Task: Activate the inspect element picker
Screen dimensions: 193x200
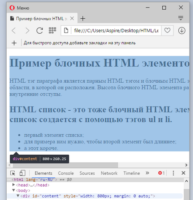Action: point(13,173)
